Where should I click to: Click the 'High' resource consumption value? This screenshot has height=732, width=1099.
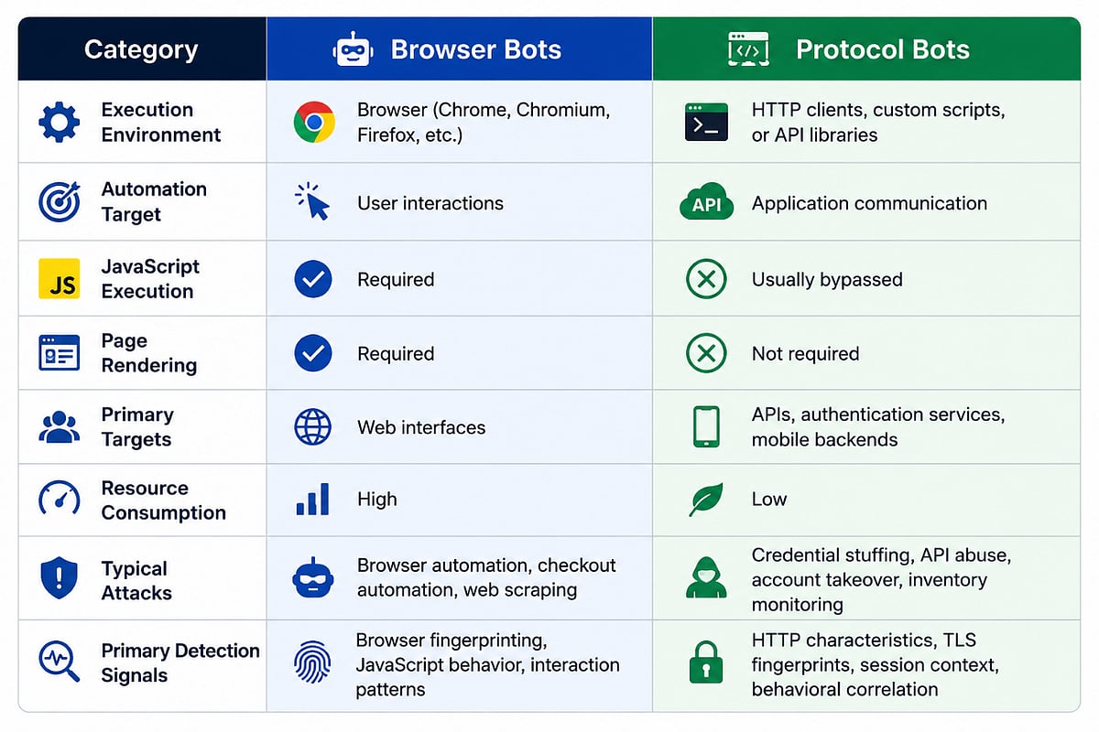pyautogui.click(x=377, y=500)
